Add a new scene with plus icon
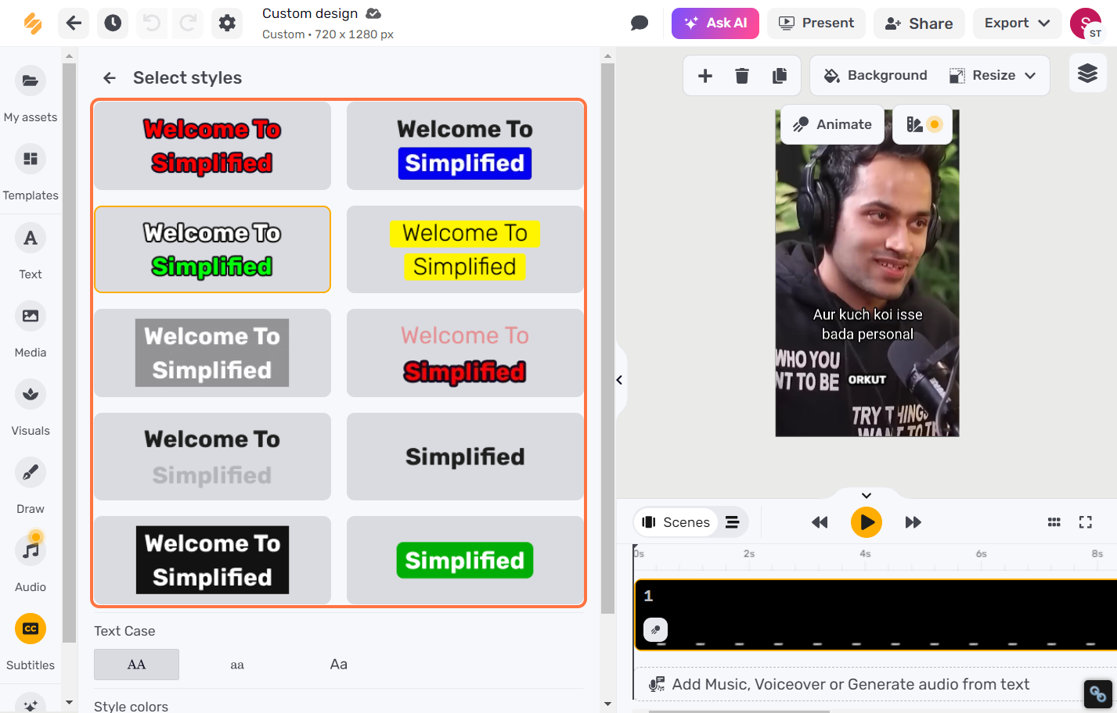 pos(705,76)
